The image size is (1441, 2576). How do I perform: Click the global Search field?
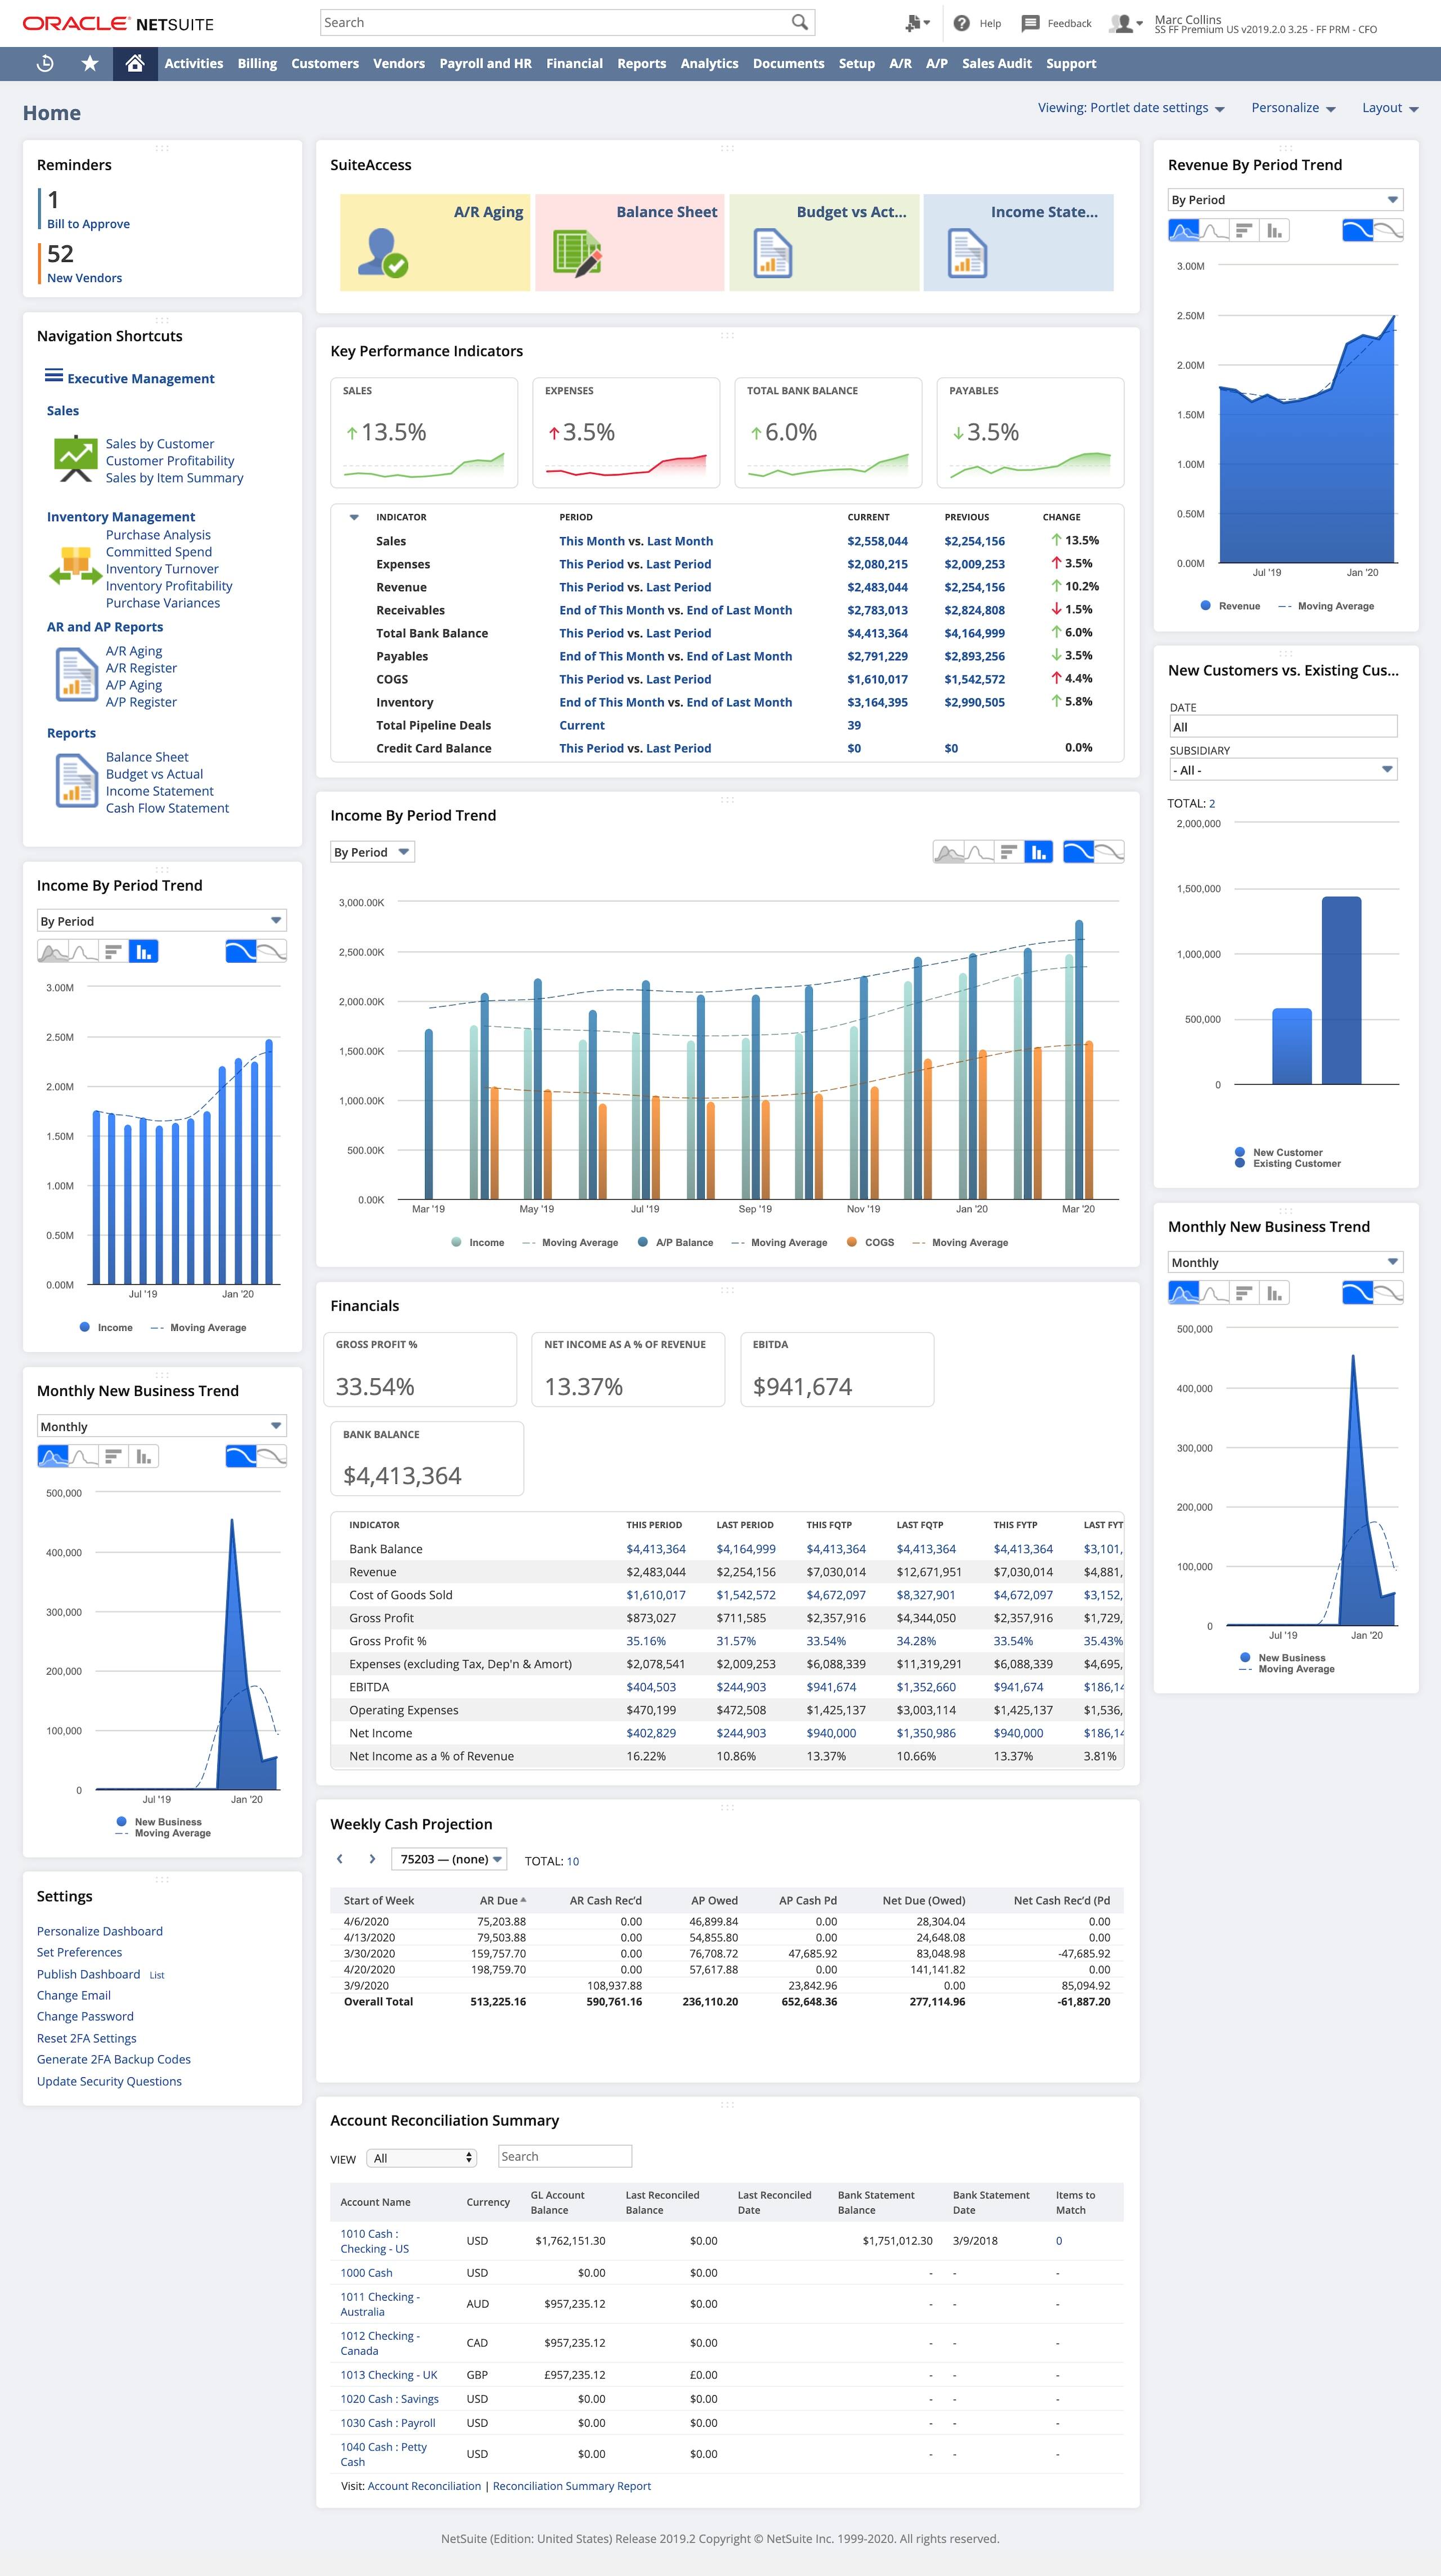(567, 22)
